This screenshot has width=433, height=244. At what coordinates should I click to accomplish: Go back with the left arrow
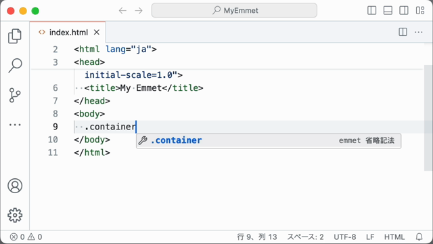(122, 11)
